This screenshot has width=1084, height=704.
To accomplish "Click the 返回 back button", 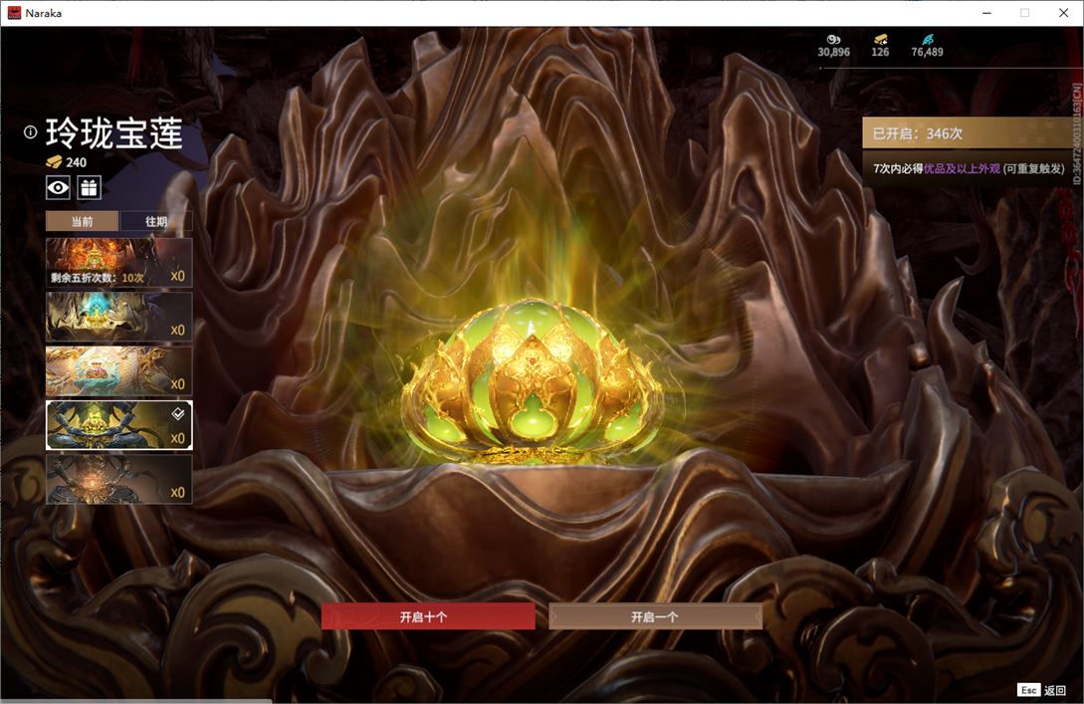I will pos(1055,690).
